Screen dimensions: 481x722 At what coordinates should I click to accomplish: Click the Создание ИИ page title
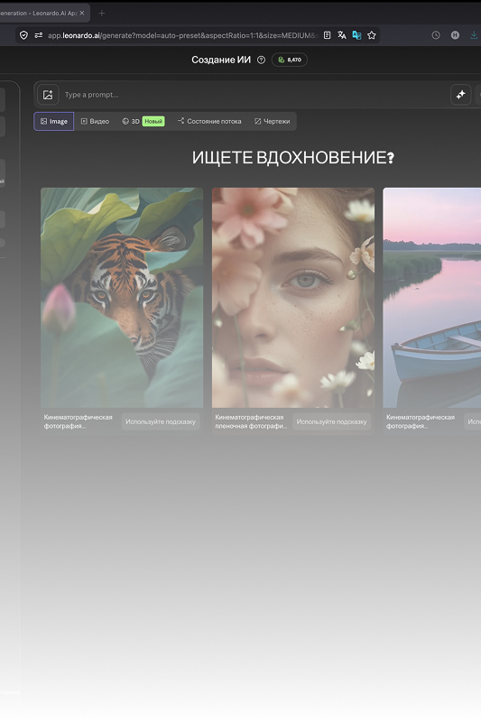pos(221,60)
